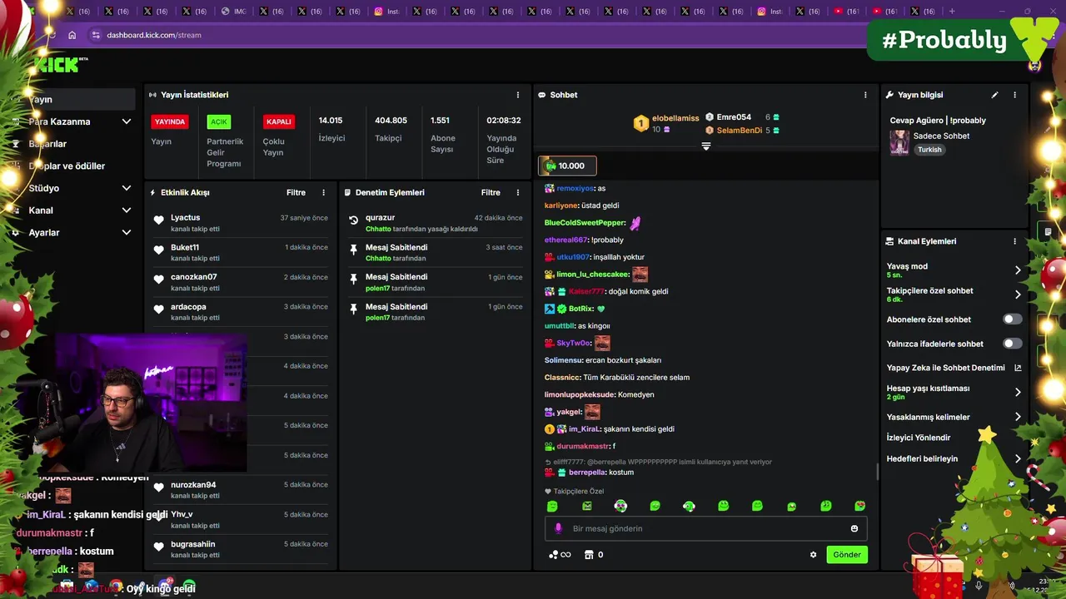Viewport: 1066px width, 599px height.
Task: Click the 10.000 Kicks gift badge
Action: pos(567,166)
